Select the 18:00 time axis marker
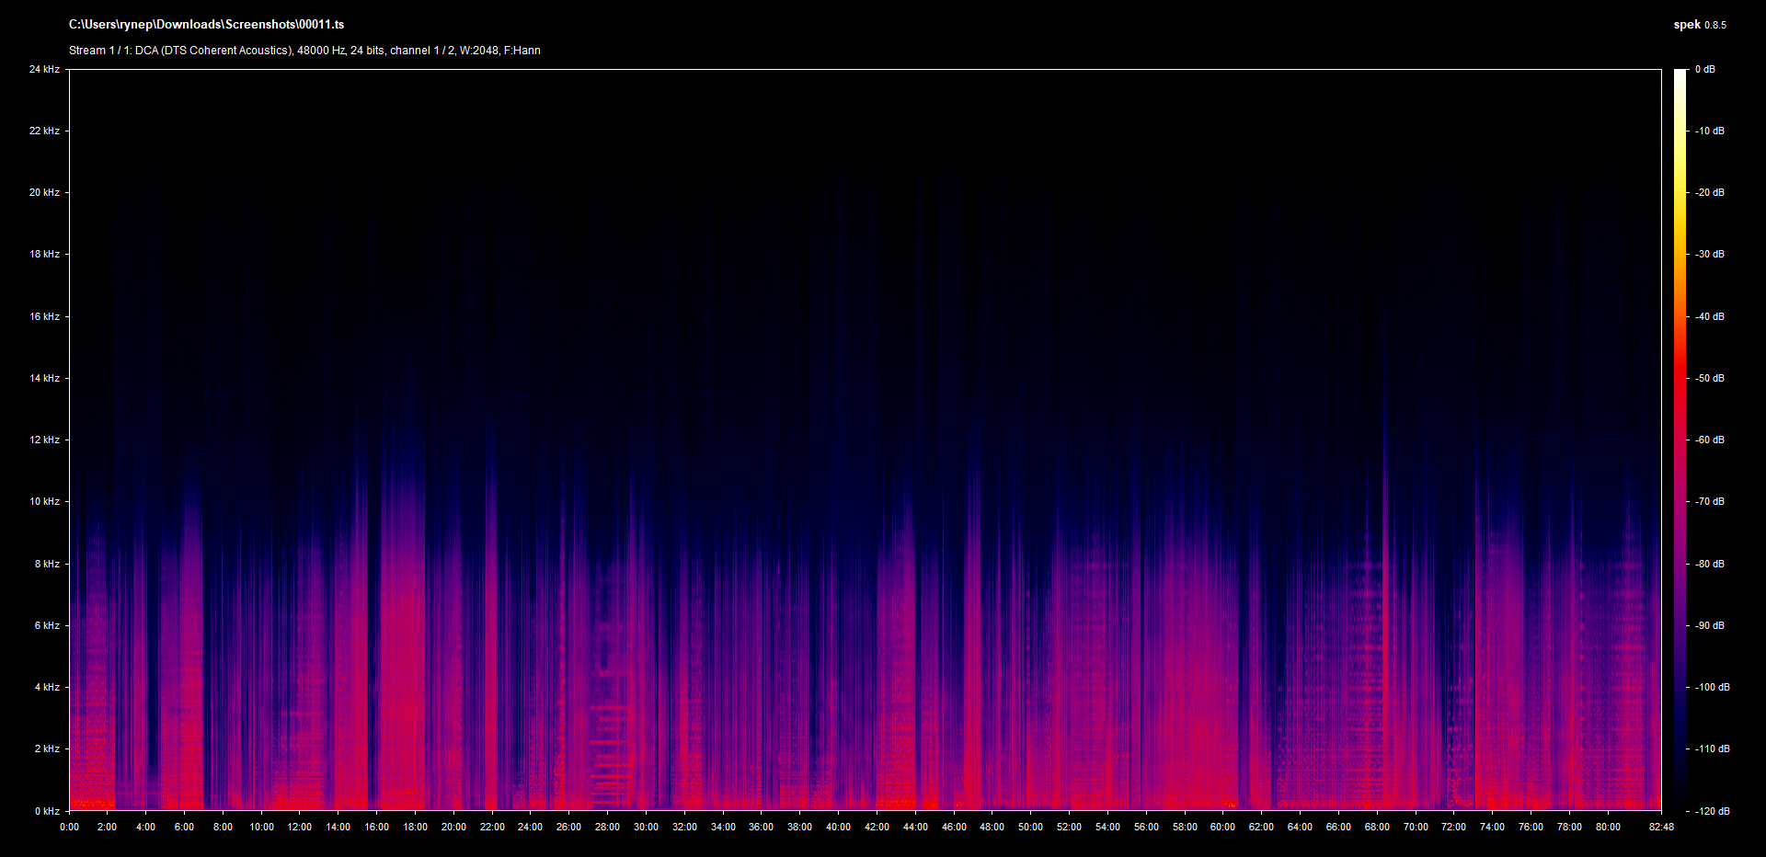This screenshot has width=1766, height=857. point(415,828)
